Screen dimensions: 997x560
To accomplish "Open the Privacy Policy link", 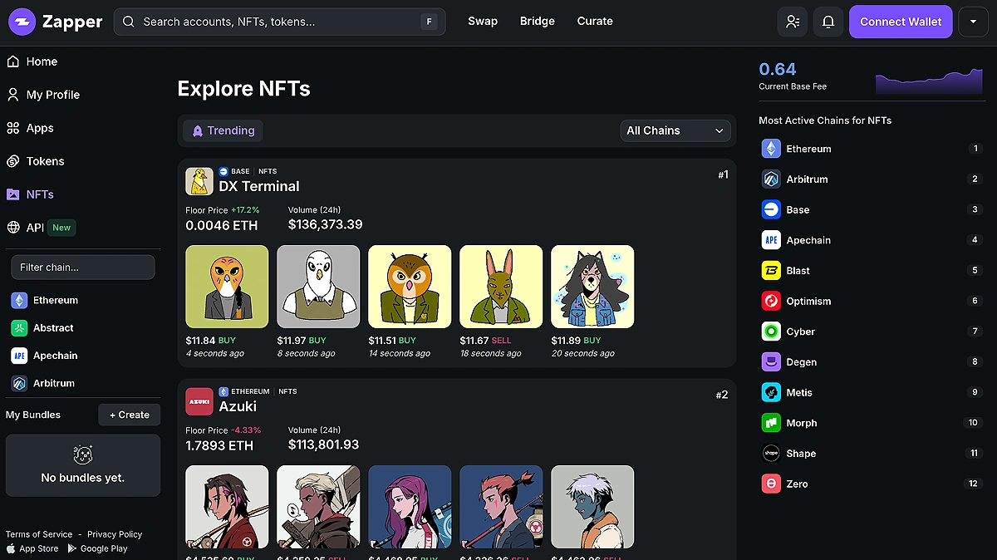I will coord(115,534).
